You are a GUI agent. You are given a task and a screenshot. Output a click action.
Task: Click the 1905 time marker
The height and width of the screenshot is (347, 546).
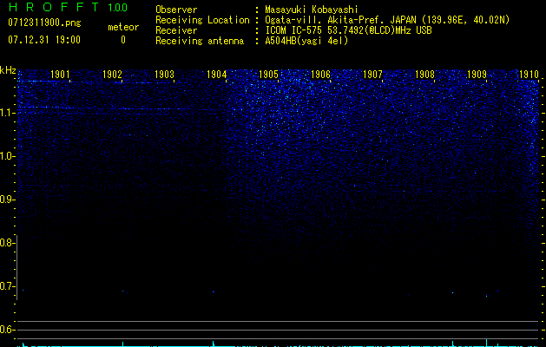point(269,74)
